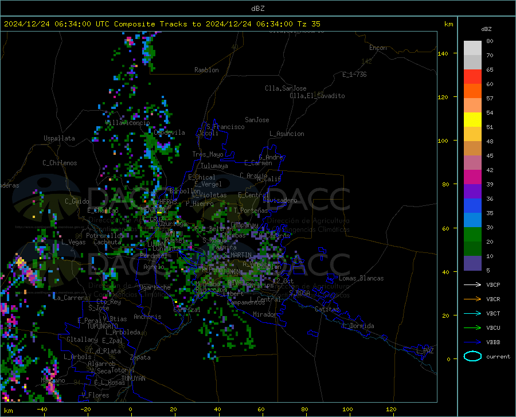Viewport: 516px width, 417px height.
Task: Select the brown 48 dBZ swatch
Action: click(472, 149)
